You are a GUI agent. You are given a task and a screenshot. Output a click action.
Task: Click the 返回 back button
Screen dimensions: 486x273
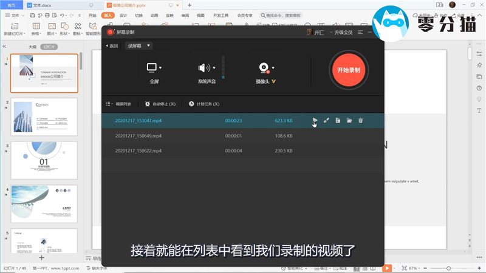[112, 45]
